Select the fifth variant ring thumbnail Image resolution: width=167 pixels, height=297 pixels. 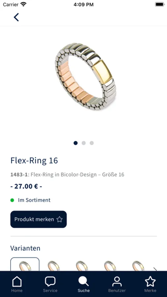(x=138, y=266)
